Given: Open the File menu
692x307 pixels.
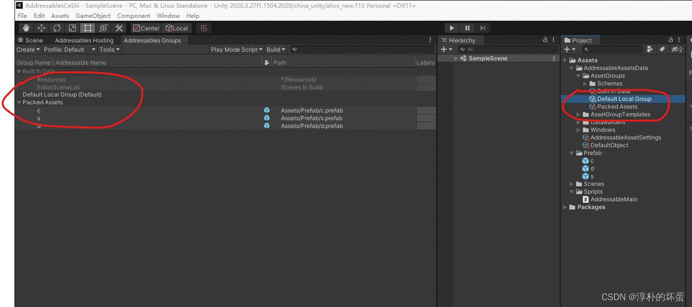Looking at the screenshot, I should (22, 15).
